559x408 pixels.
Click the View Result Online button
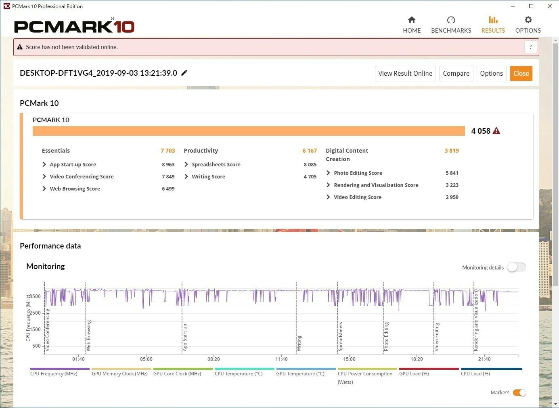pos(405,73)
